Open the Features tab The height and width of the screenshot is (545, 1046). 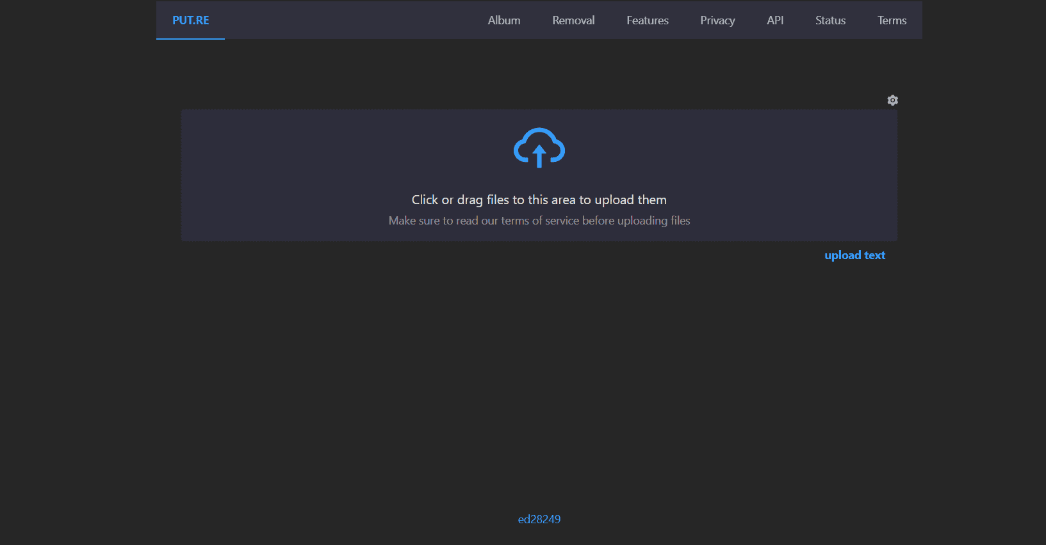point(647,20)
